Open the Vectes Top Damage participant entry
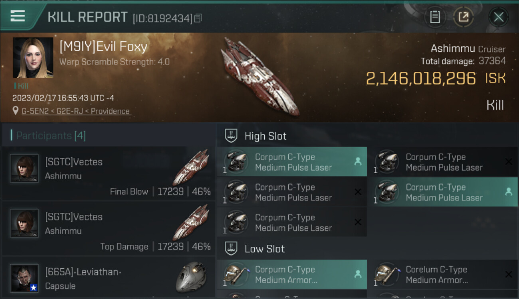This screenshot has height=299, width=519. 109,229
